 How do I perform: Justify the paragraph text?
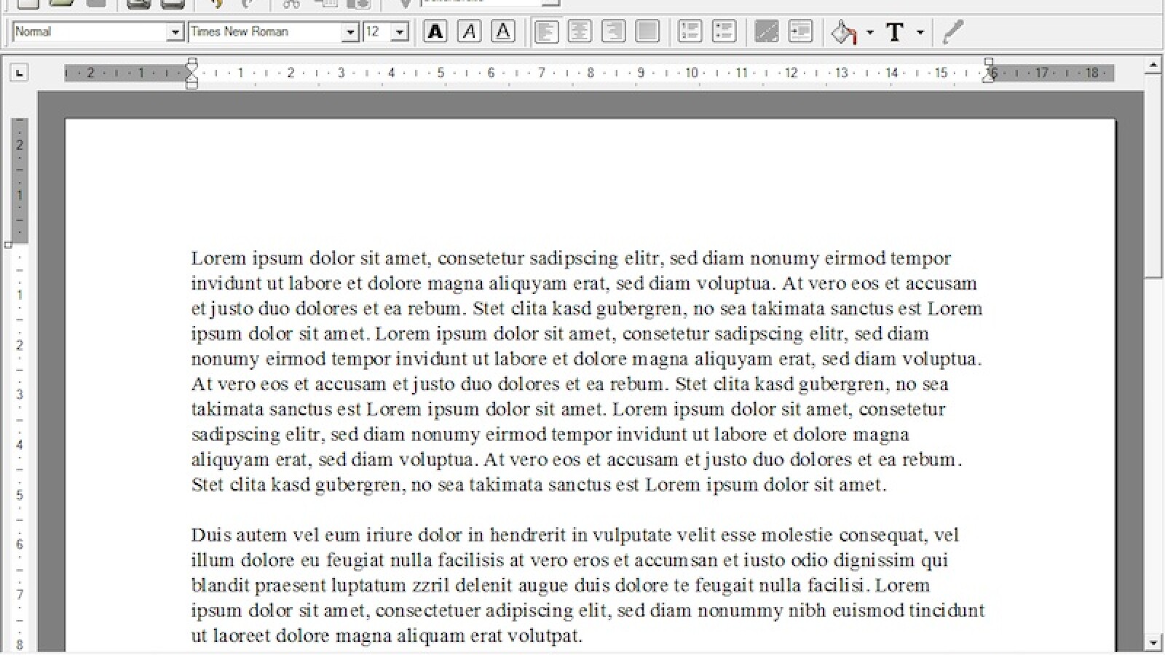[x=647, y=32]
